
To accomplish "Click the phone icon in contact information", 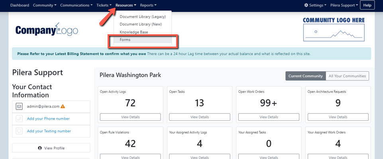I will (19, 119).
